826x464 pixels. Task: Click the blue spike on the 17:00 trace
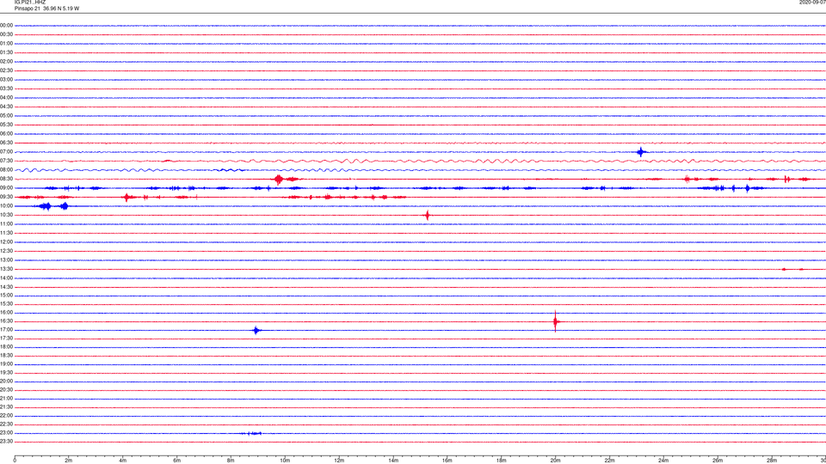[256, 330]
